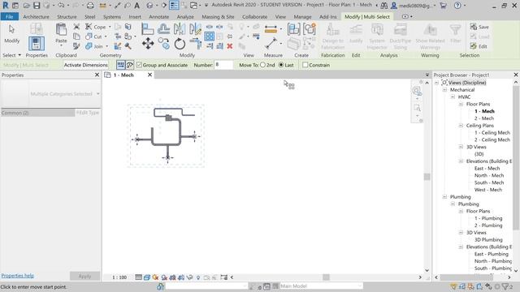Click the array Number input field
The image size is (520, 292).
tap(223, 65)
